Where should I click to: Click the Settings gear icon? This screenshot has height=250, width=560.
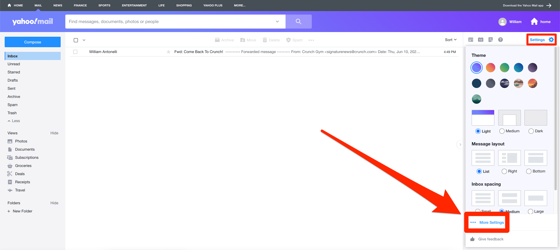[x=551, y=40]
